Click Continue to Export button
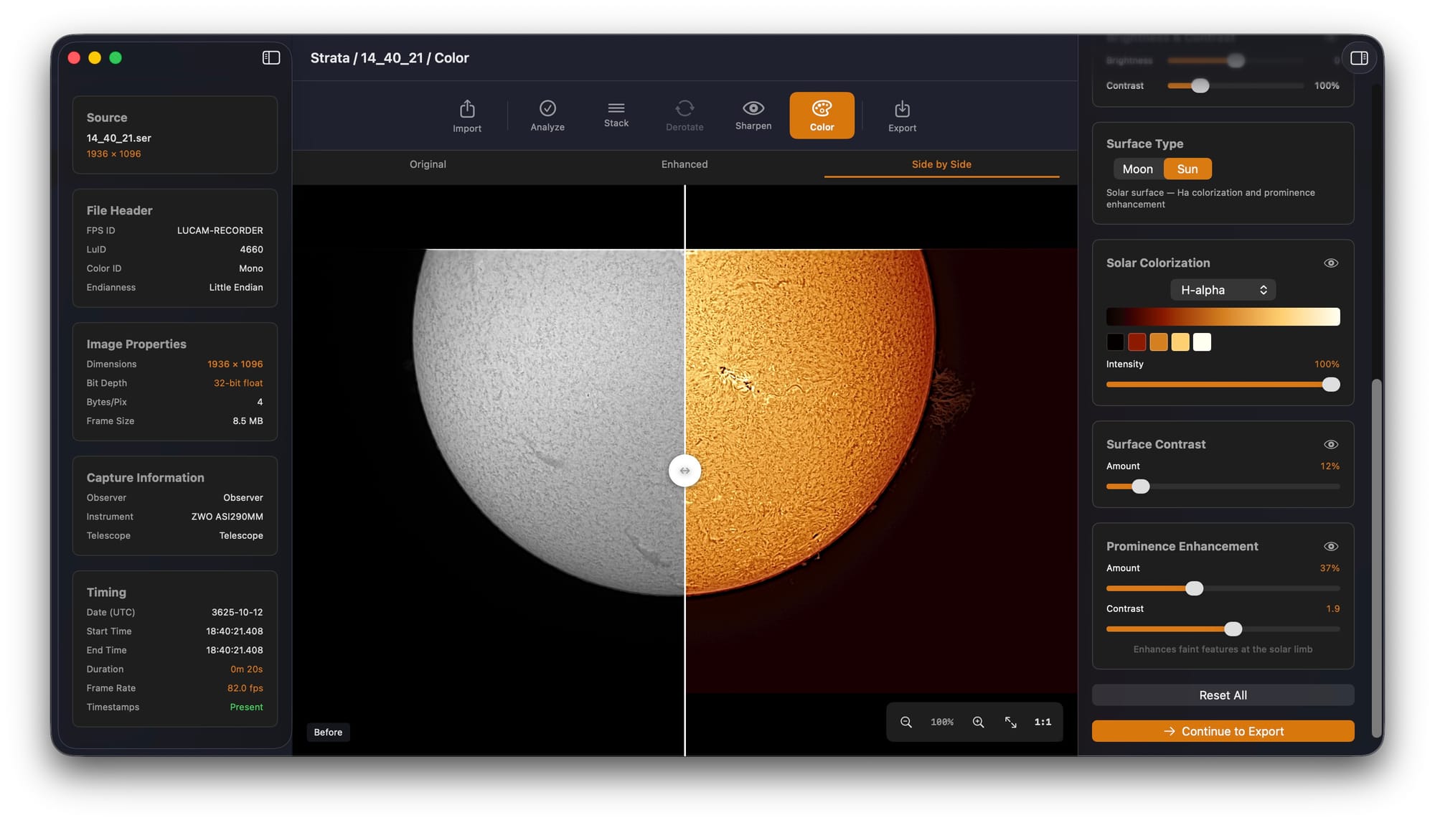Screen dimensions: 1435x823 tap(1223, 731)
